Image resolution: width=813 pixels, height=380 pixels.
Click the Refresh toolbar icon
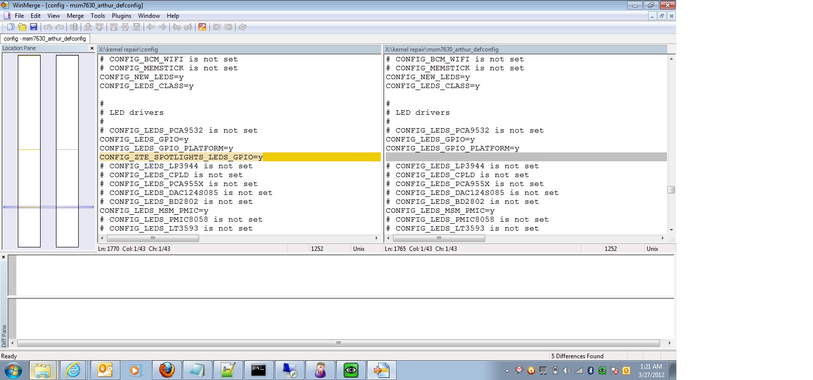[243, 27]
